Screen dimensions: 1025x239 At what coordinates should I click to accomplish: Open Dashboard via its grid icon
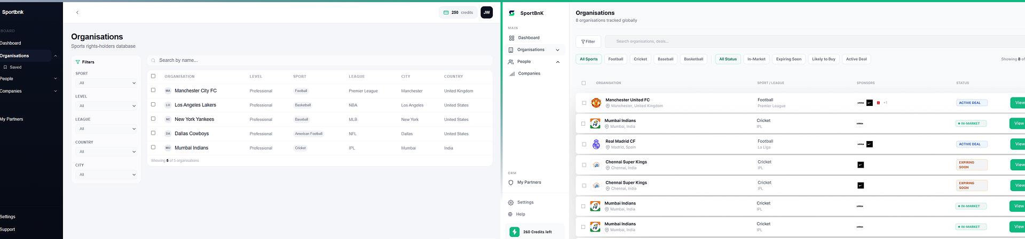(511, 38)
